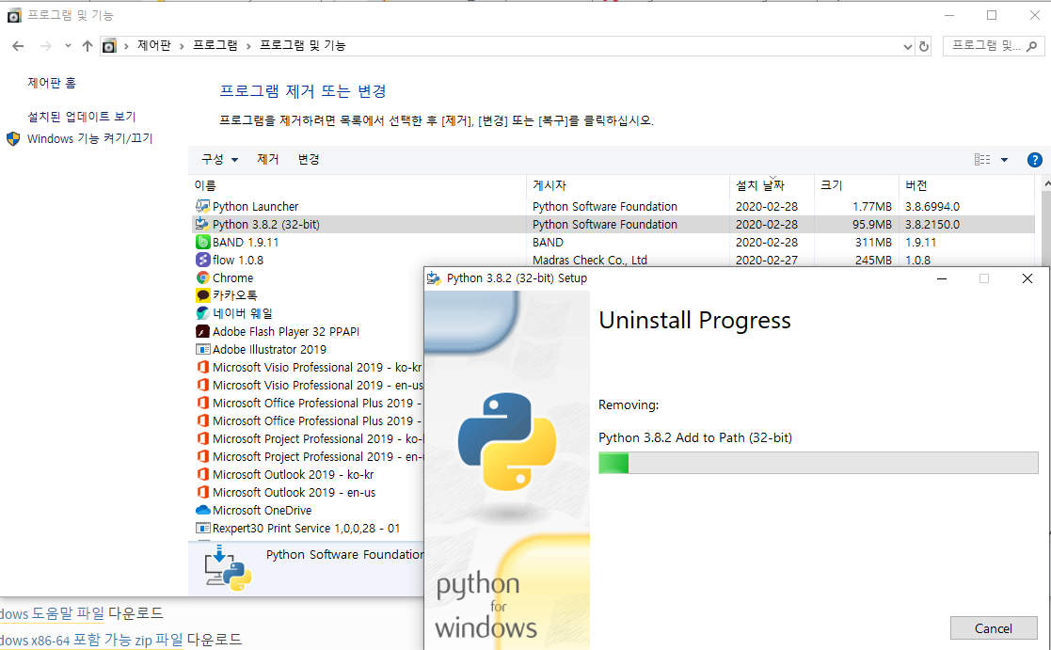Click the back arrow in Control Panel
Viewport: 1051px width, 650px height.
click(18, 45)
